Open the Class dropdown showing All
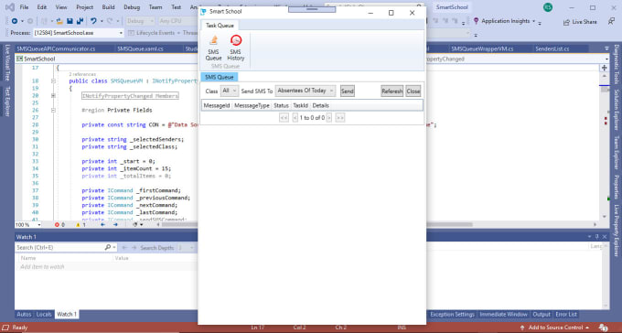622x333 pixels. pos(230,91)
